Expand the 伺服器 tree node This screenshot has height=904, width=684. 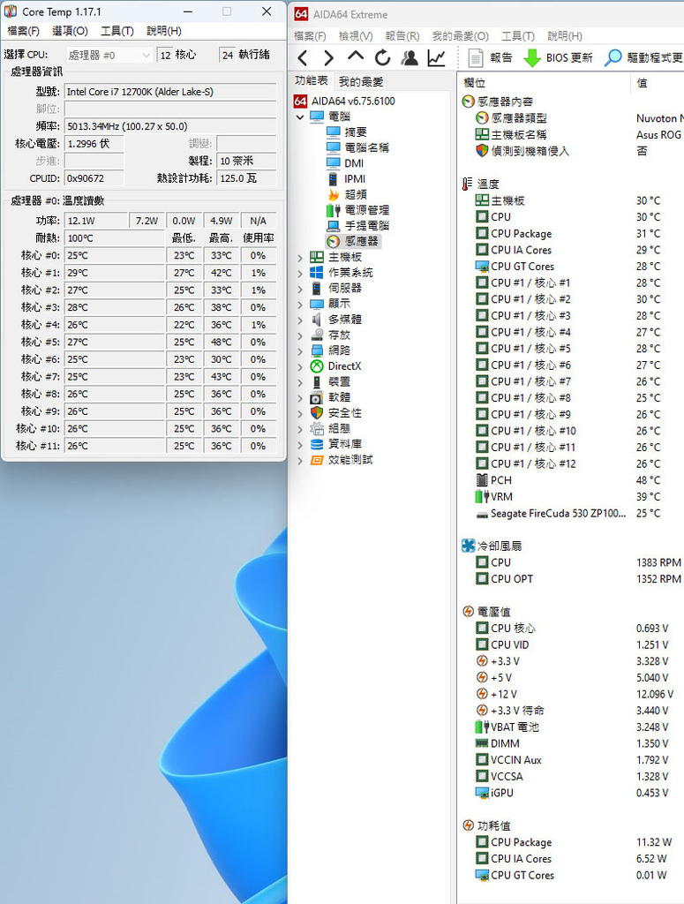pos(300,289)
